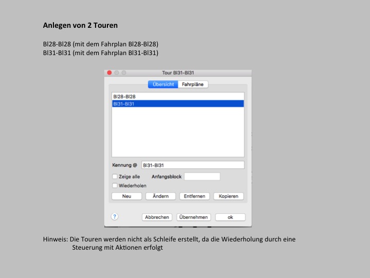Open the Fahrpläne tab

(x=193, y=84)
